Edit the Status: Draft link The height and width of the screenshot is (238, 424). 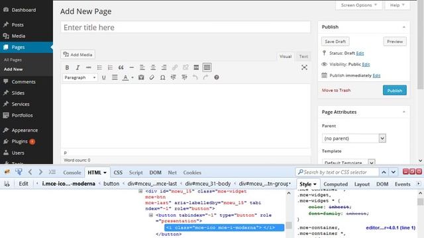360,53
